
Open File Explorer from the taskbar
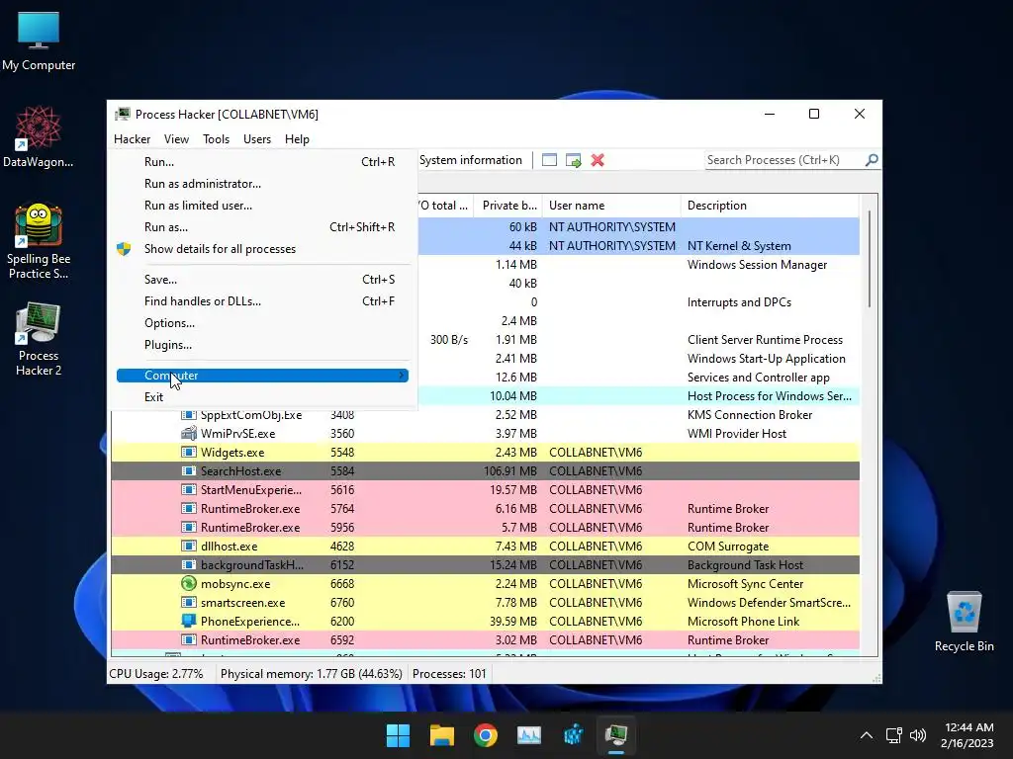pyautogui.click(x=442, y=735)
